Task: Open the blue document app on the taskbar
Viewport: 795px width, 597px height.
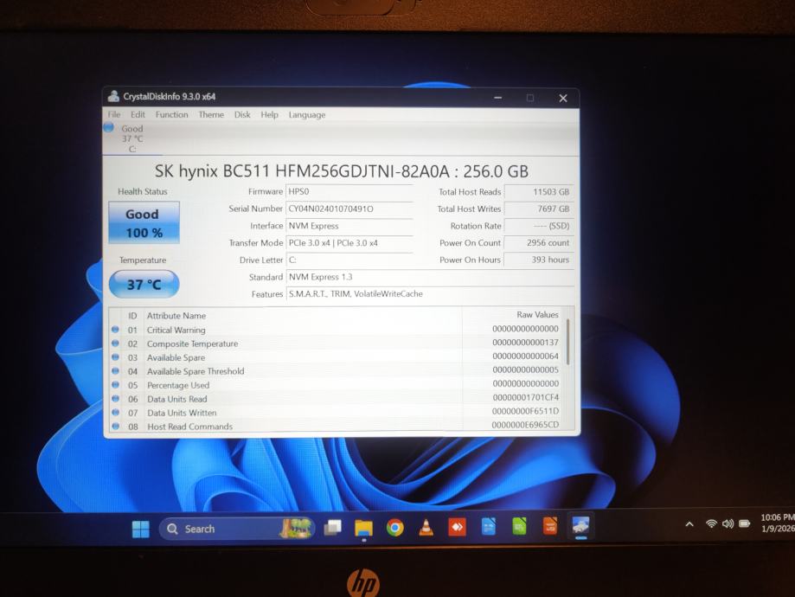Action: point(488,527)
